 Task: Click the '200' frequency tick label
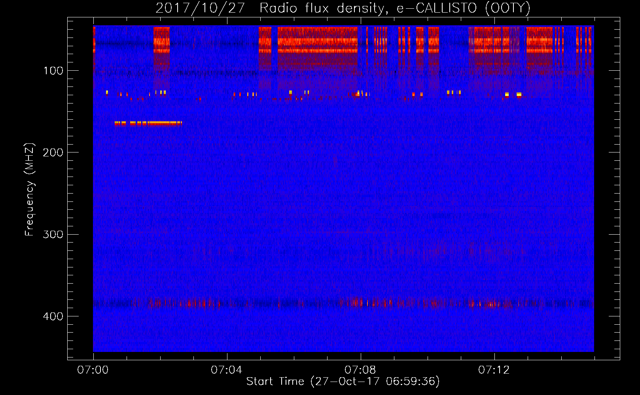[53, 152]
